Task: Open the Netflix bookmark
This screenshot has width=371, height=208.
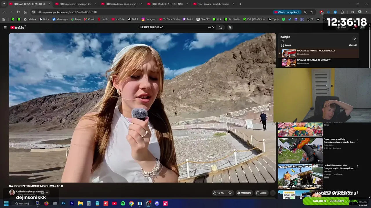Action: click(103, 19)
